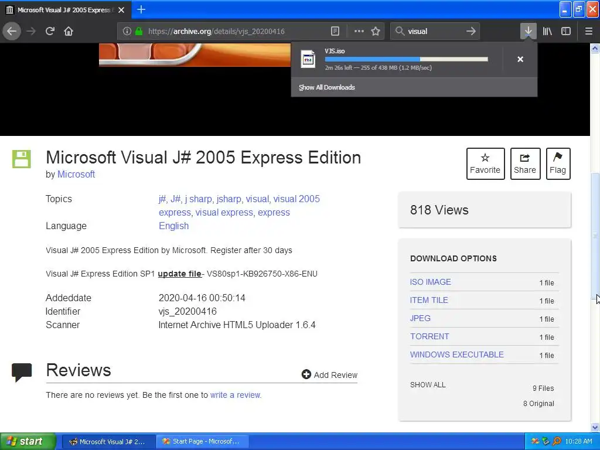Open a new tab with plus
The width and height of the screenshot is (600, 450).
pos(141,9)
